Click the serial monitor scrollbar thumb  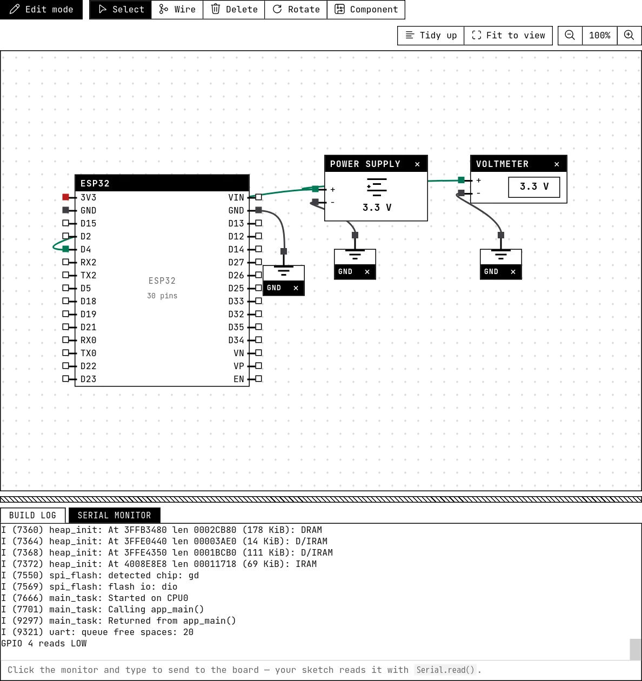point(636,649)
